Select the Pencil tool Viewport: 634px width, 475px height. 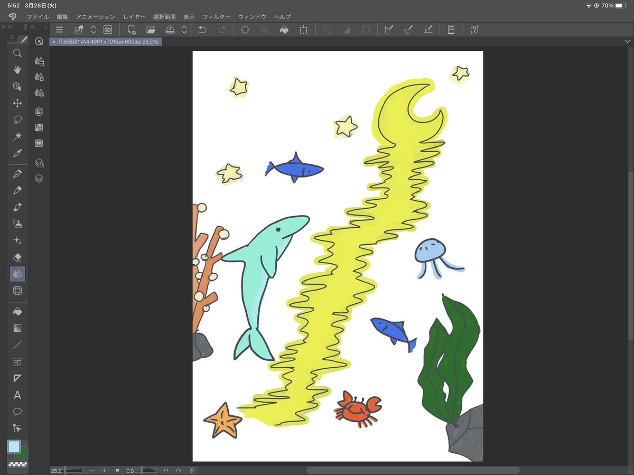(x=17, y=190)
